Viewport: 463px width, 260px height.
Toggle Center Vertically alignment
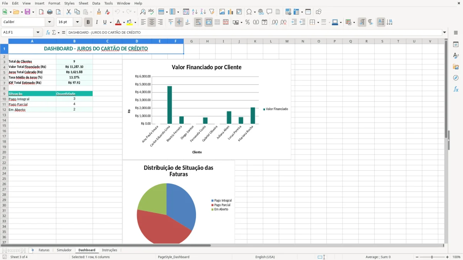coord(179,22)
